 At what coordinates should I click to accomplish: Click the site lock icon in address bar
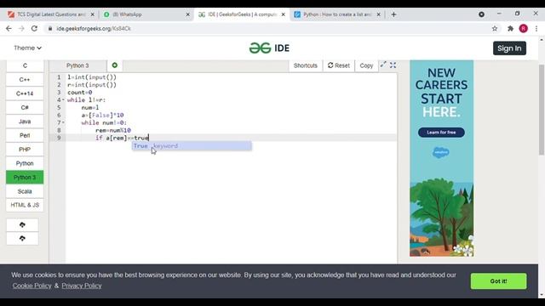point(50,28)
